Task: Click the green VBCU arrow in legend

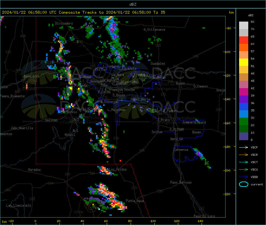Action: [x=244, y=169]
